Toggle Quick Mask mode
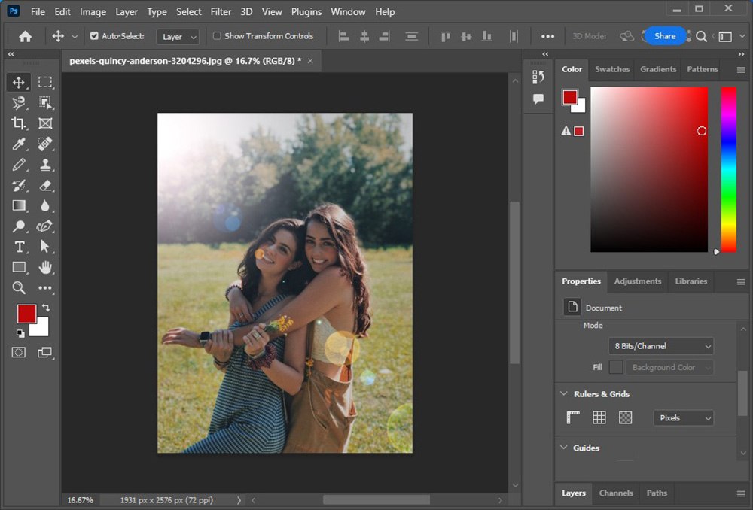The width and height of the screenshot is (753, 510). click(18, 351)
